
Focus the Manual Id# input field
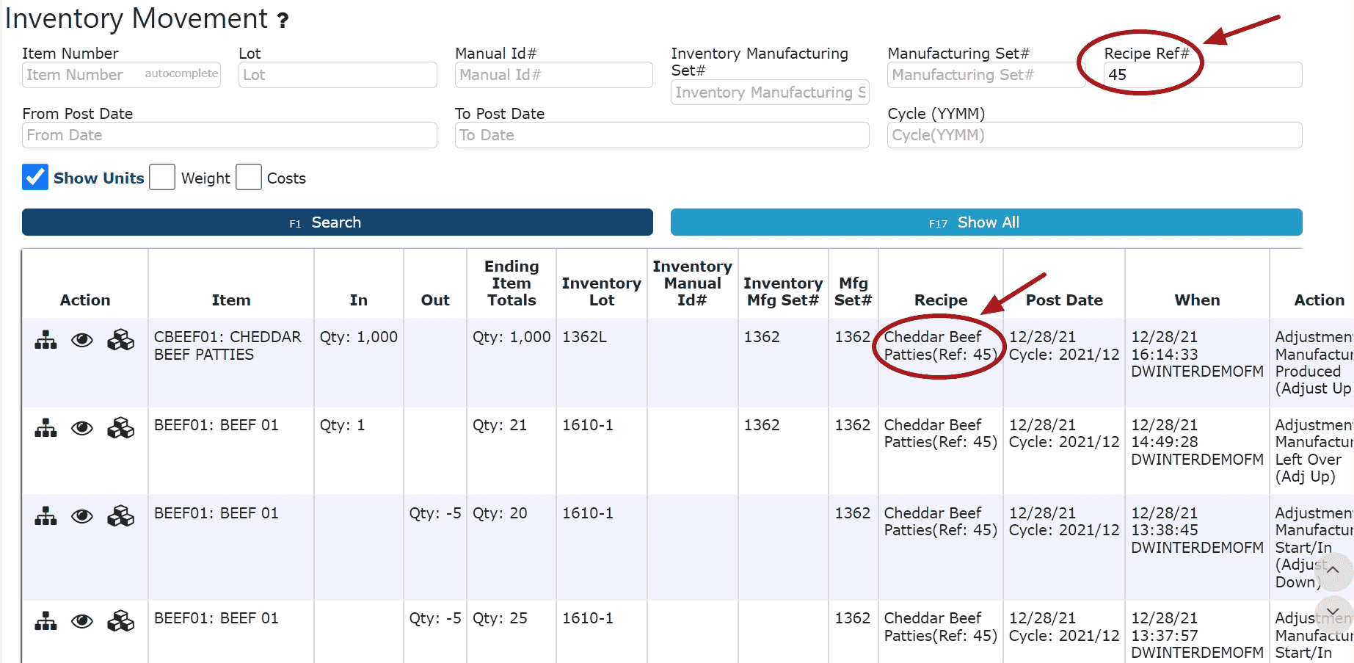point(554,75)
